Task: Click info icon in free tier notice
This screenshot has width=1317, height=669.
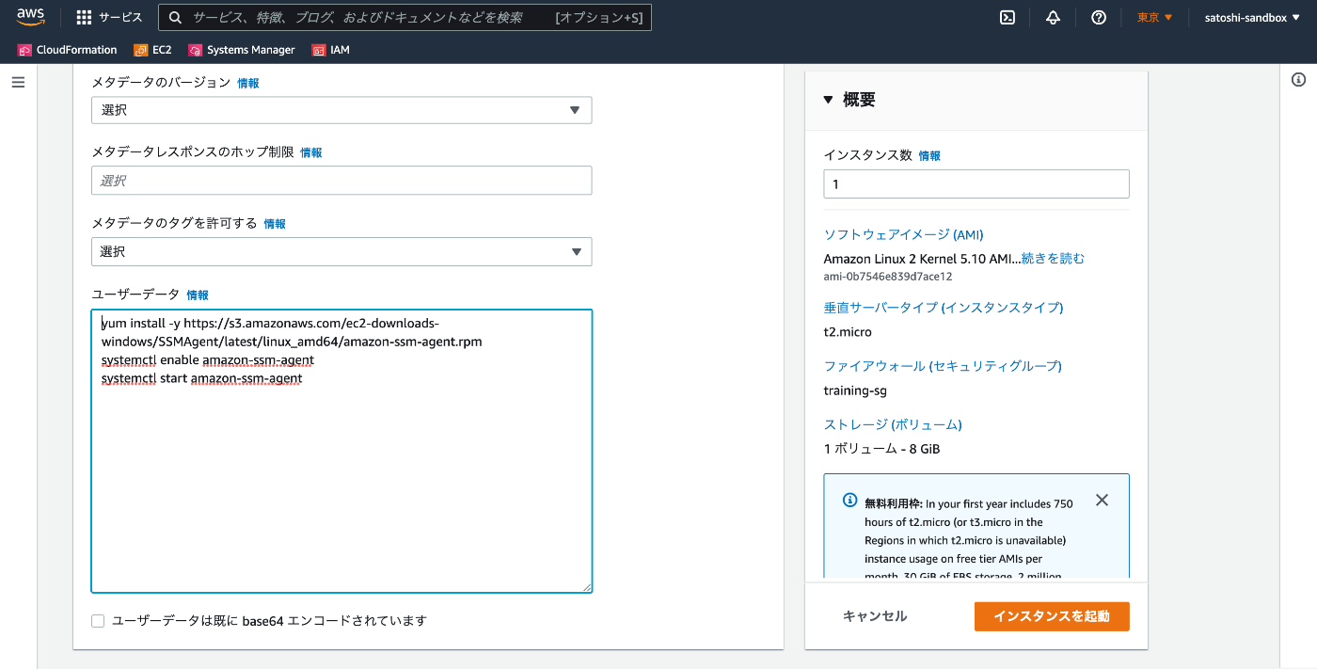Action: [x=849, y=500]
